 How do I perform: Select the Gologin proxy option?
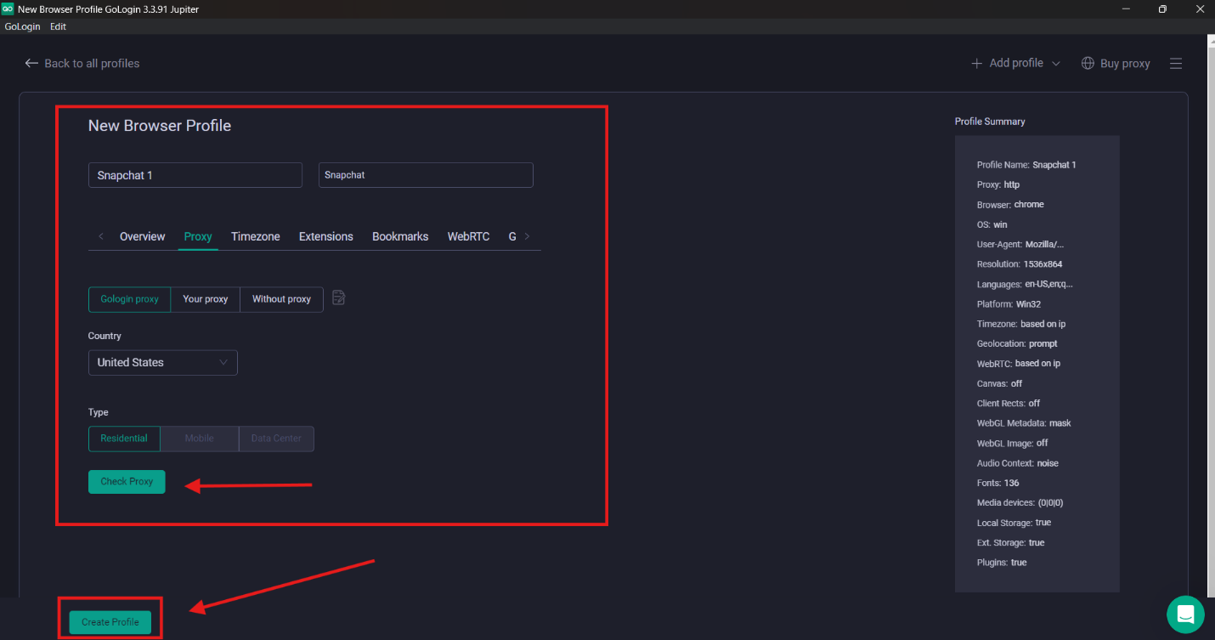129,299
